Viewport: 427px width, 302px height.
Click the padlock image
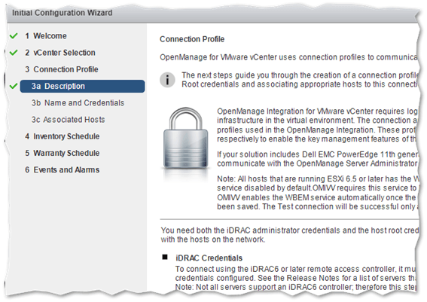click(186, 138)
